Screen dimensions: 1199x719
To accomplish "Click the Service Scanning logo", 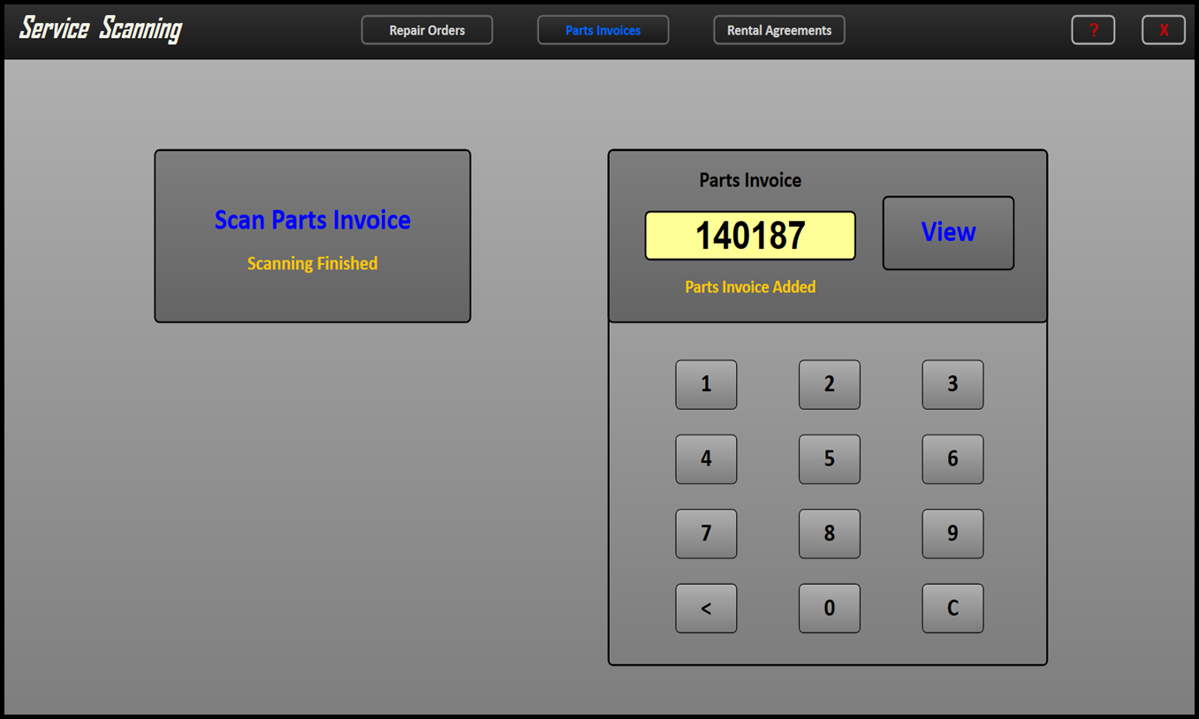I will tap(100, 27).
